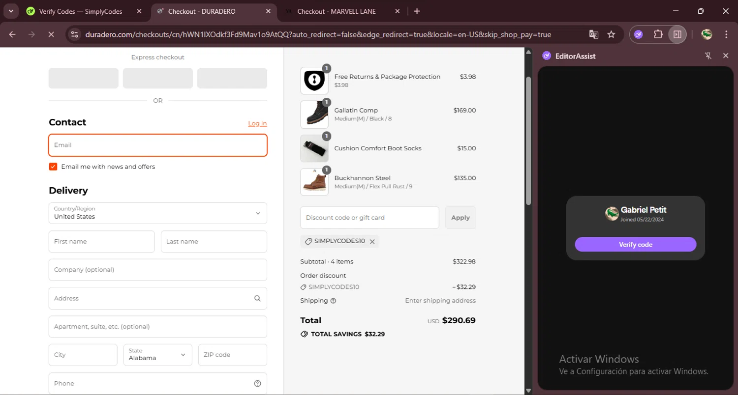Image resolution: width=738 pixels, height=395 pixels.
Task: Click the scrollbar down arrow
Action: (x=528, y=391)
